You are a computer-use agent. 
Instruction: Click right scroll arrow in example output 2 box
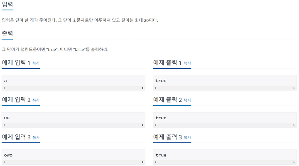(x=294, y=125)
